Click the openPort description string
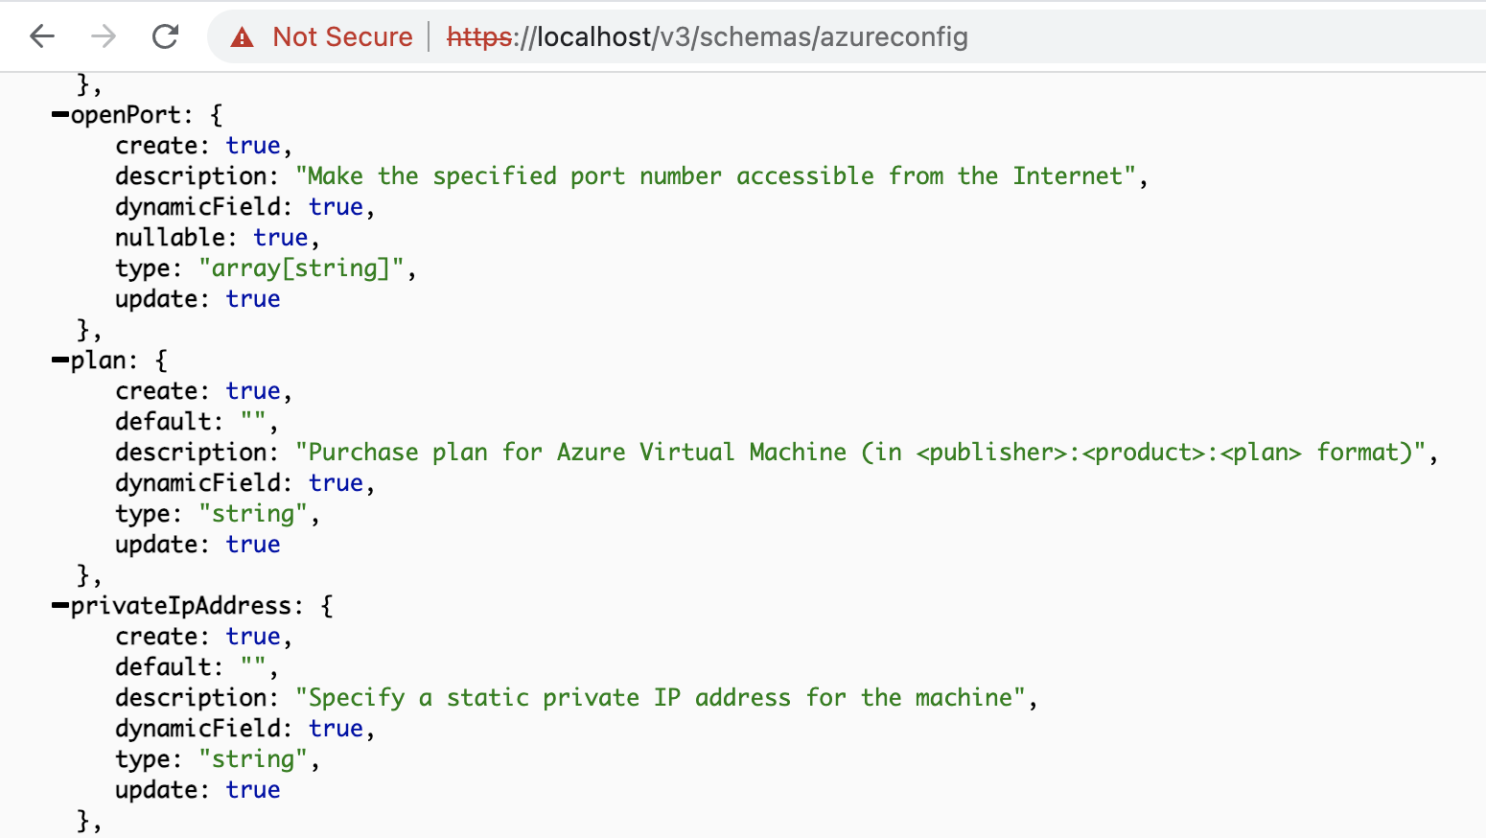This screenshot has width=1486, height=838. pos(719,175)
